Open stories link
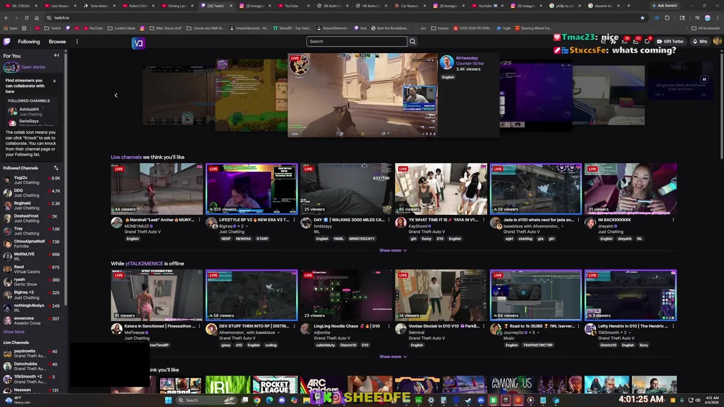Viewport: 724px width, 407px height. point(33,67)
